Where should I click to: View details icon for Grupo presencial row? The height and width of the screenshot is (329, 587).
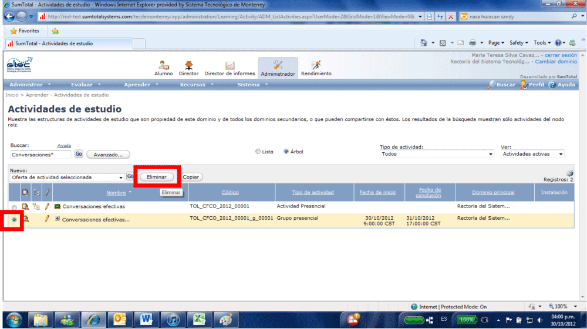(26, 219)
